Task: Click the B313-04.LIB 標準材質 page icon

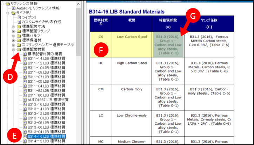Action: (x=25, y=132)
